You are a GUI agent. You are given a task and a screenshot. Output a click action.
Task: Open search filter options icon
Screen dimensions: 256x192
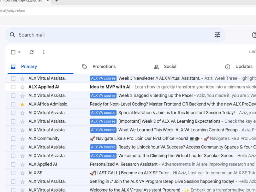click(x=217, y=35)
